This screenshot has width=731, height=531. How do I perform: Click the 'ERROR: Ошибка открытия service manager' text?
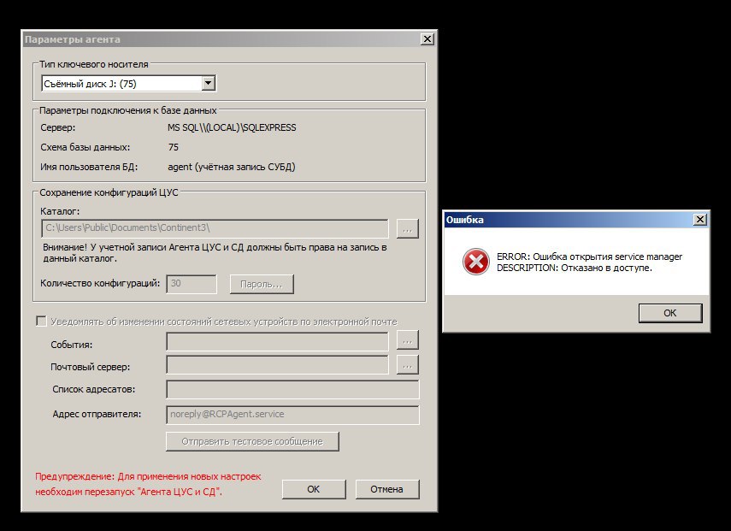pyautogui.click(x=589, y=257)
